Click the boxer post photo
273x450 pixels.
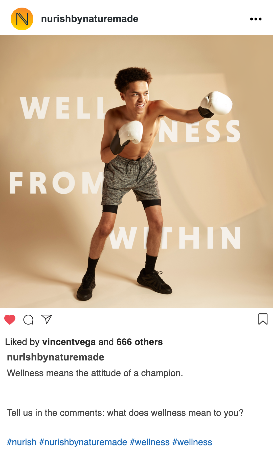(136, 172)
